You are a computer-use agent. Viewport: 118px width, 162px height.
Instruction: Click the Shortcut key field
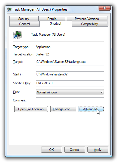point(70,83)
